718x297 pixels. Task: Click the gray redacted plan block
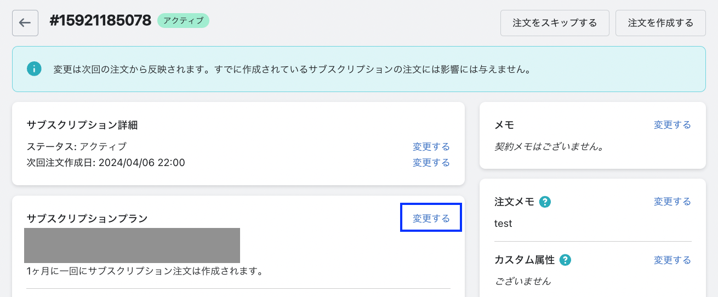click(x=132, y=245)
